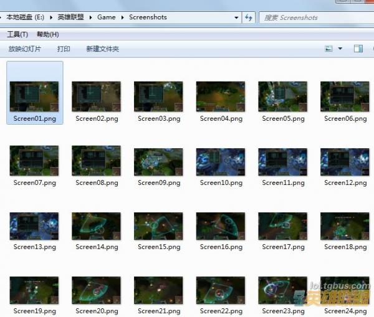The width and height of the screenshot is (374, 317).
Task: Click the refresh icon beside address bar
Action: tap(249, 17)
